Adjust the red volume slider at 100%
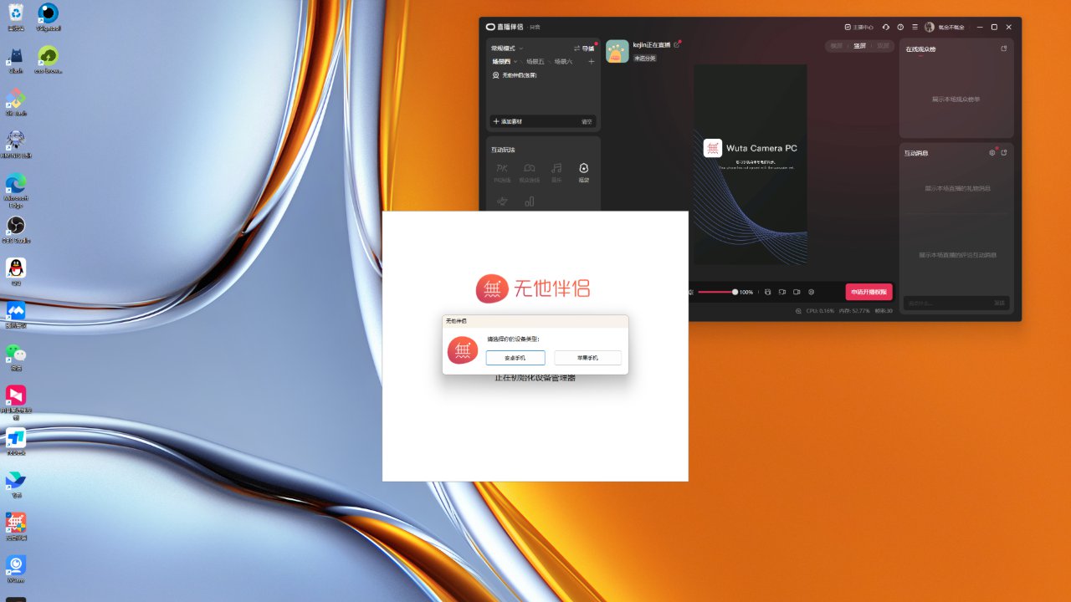1071x602 pixels. [x=716, y=292]
